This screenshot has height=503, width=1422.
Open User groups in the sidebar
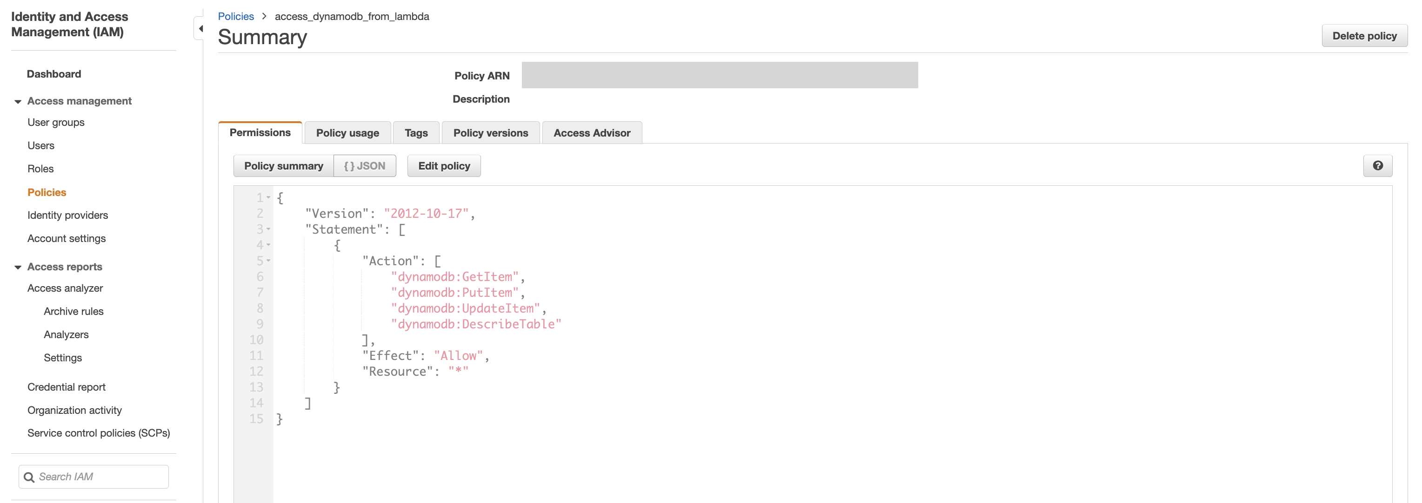[56, 122]
